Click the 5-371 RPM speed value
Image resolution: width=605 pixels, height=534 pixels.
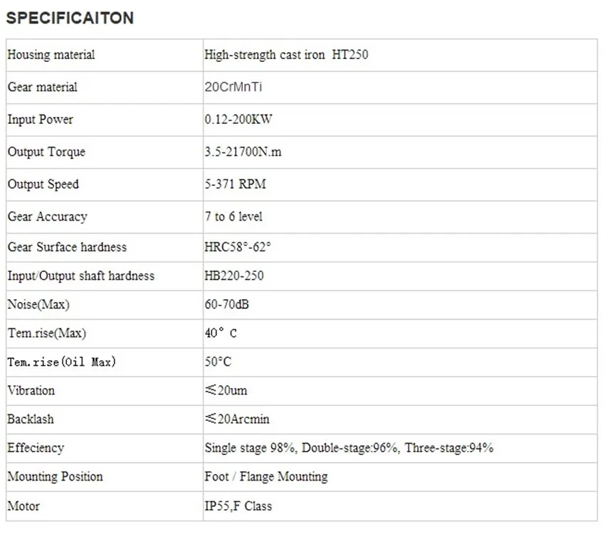(x=235, y=184)
